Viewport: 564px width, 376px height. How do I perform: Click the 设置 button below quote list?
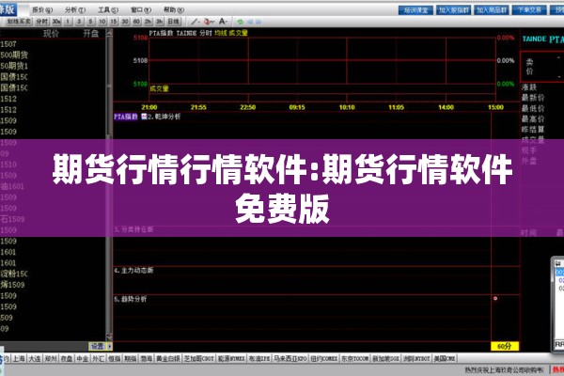point(97,346)
